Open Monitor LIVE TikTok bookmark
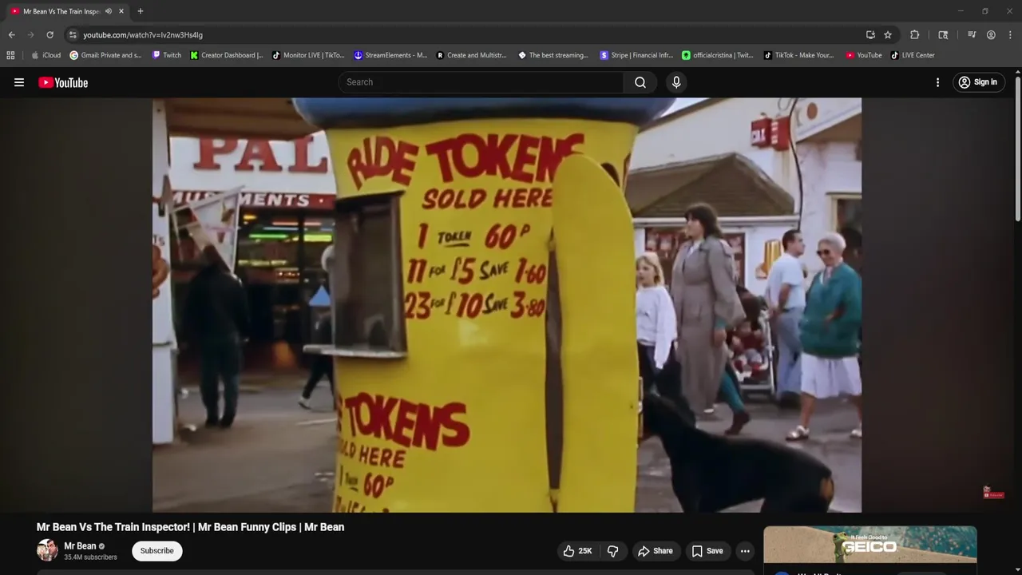The width and height of the screenshot is (1022, 575). [308, 55]
